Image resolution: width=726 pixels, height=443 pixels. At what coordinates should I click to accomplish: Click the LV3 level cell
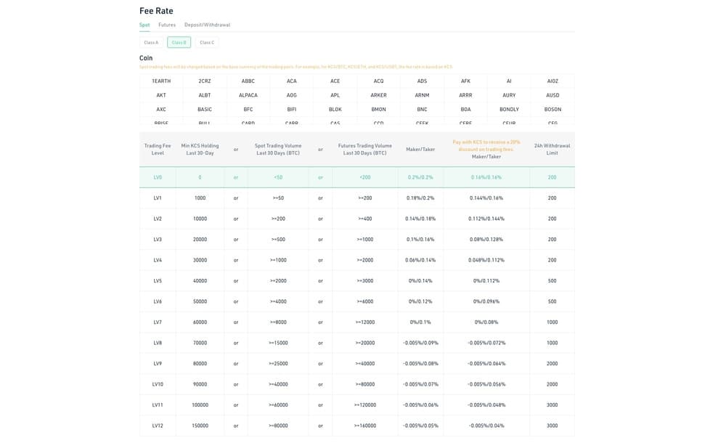tap(158, 240)
